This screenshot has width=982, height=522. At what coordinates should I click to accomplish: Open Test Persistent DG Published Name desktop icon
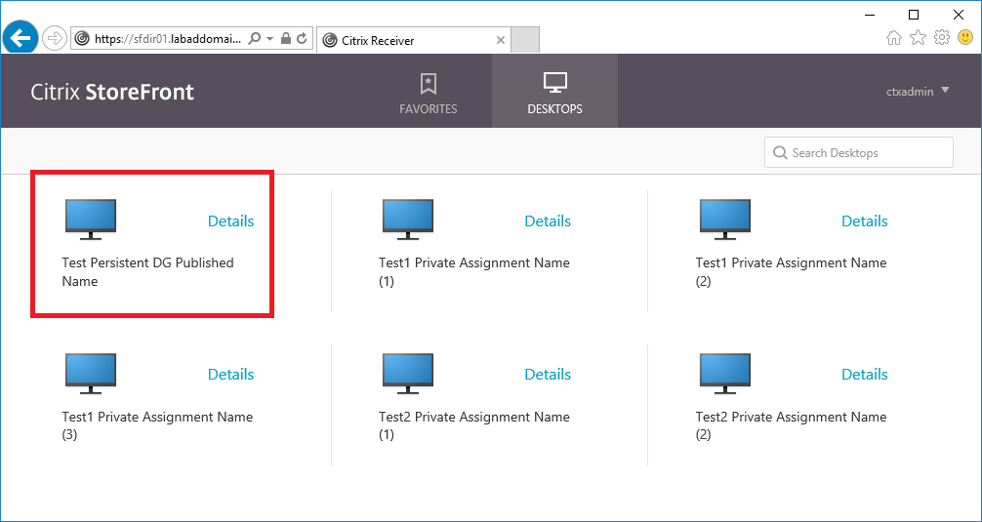(90, 220)
